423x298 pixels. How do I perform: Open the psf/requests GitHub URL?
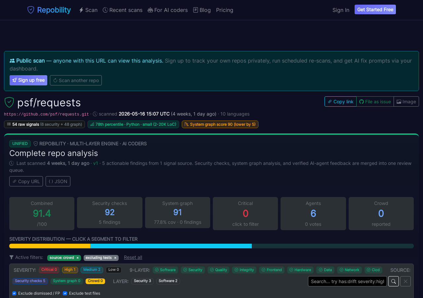(x=47, y=114)
